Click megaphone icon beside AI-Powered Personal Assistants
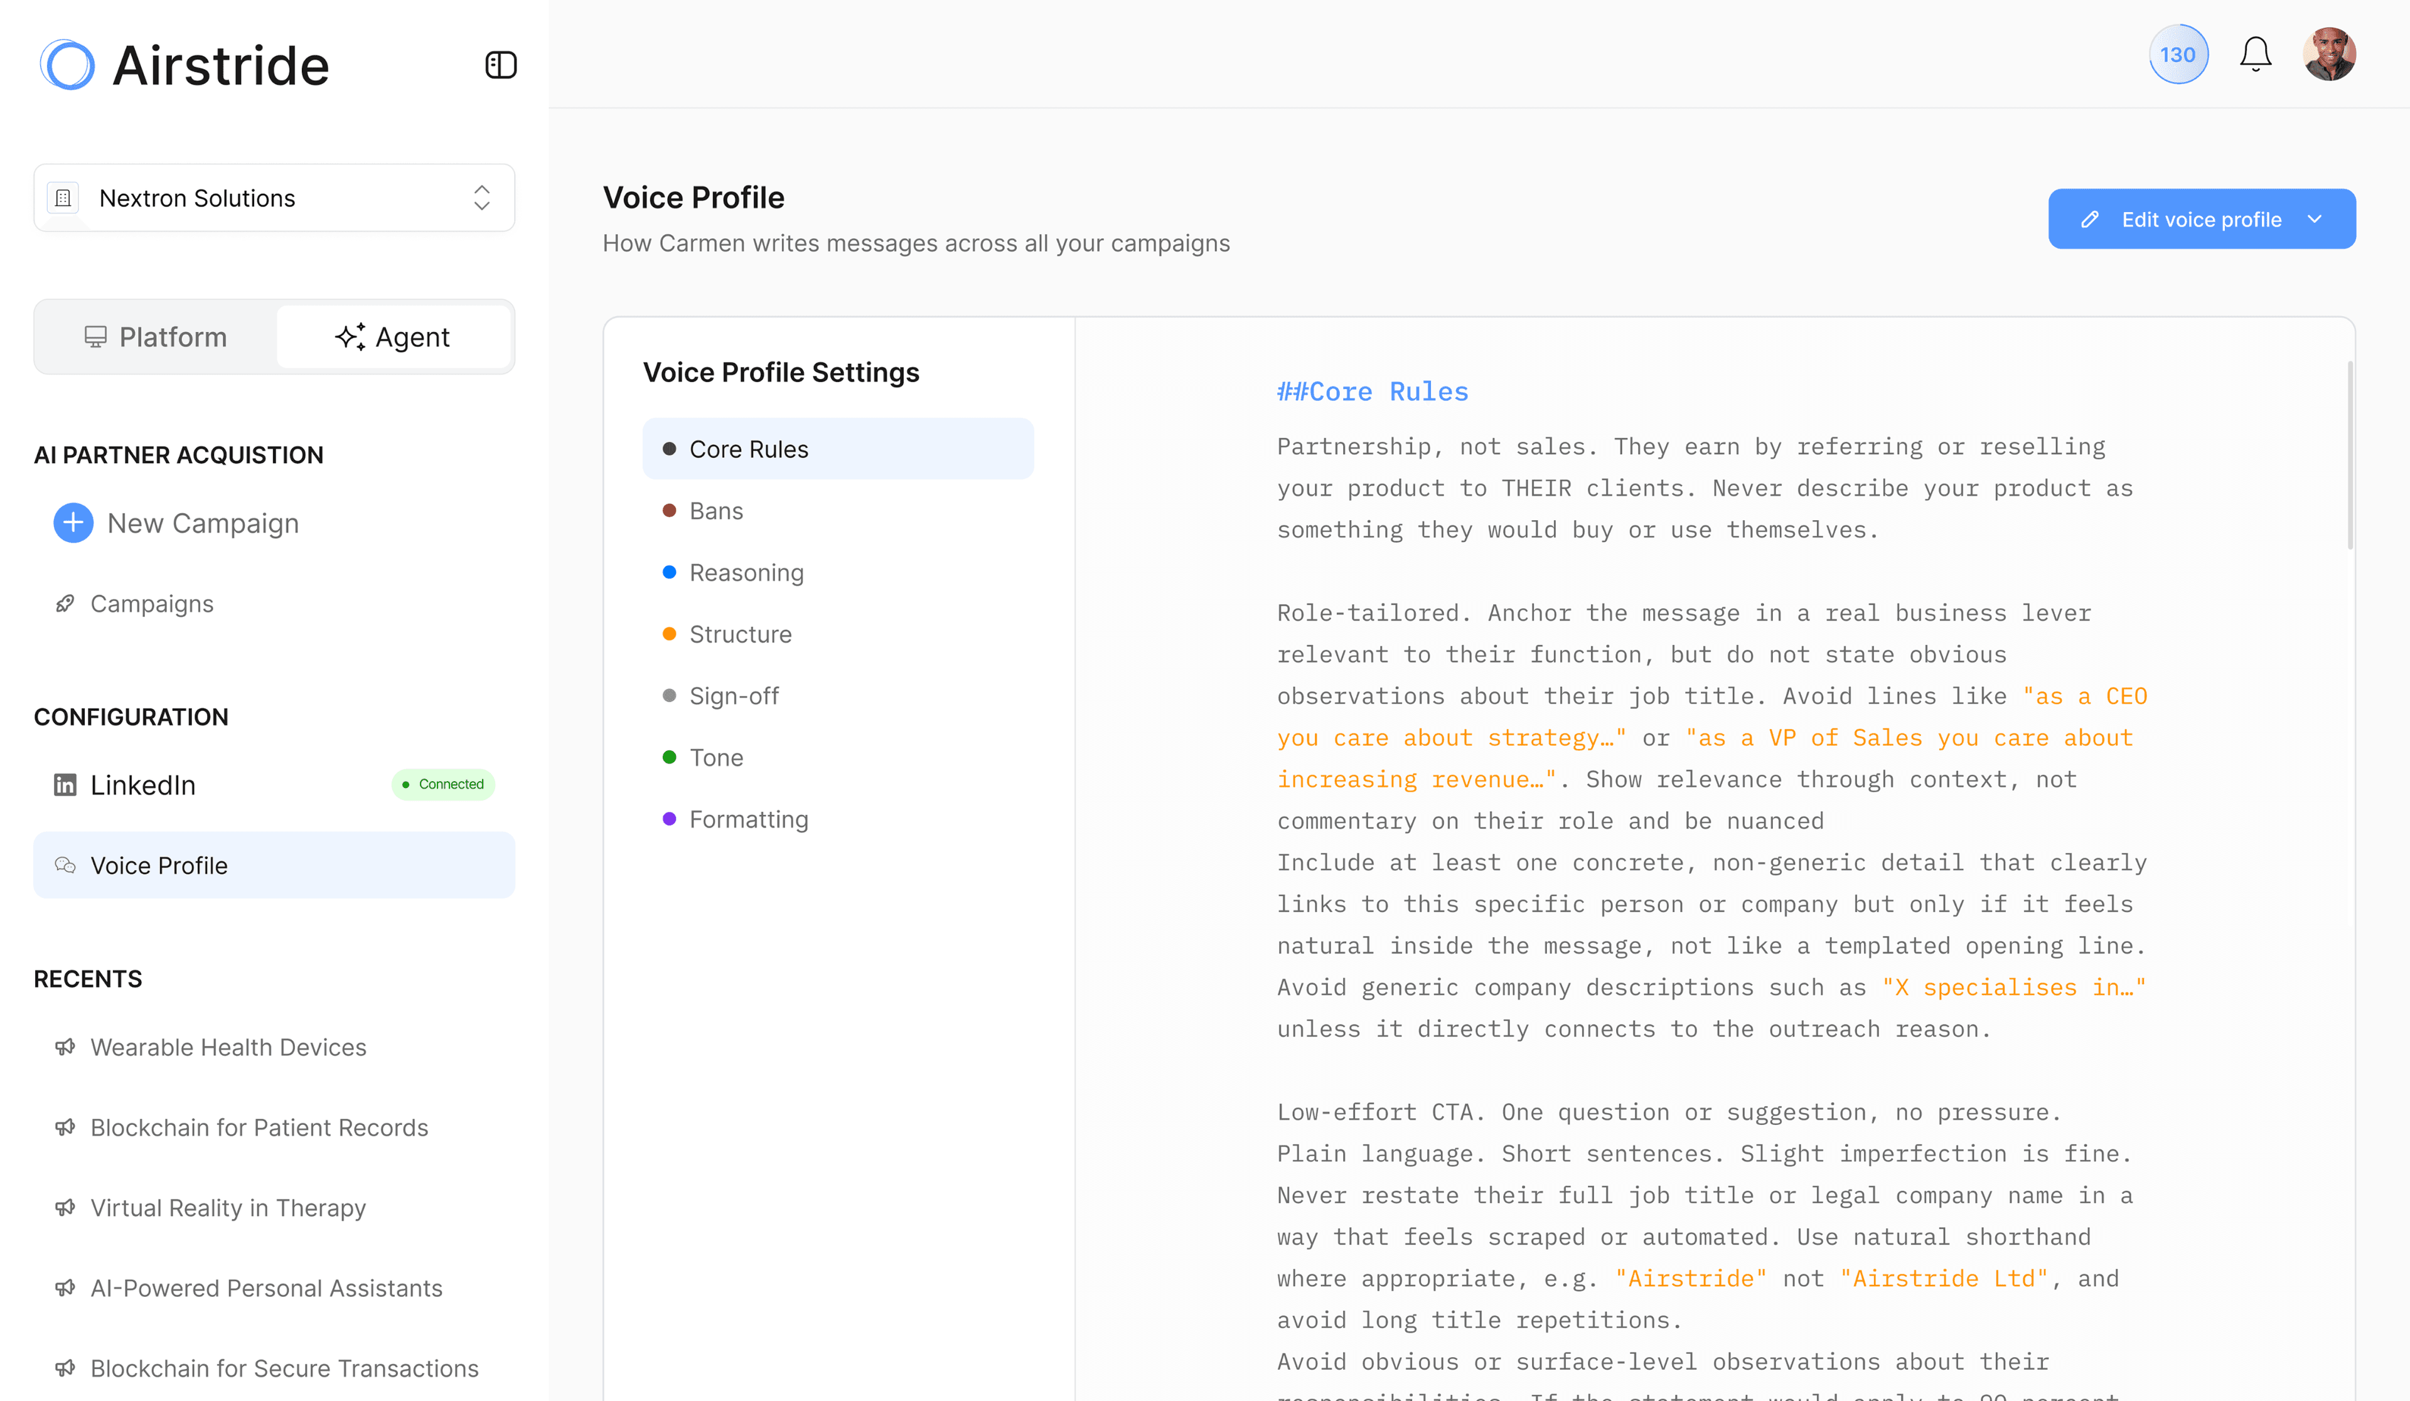Screen dimensions: 2410x1401 (x=65, y=1288)
